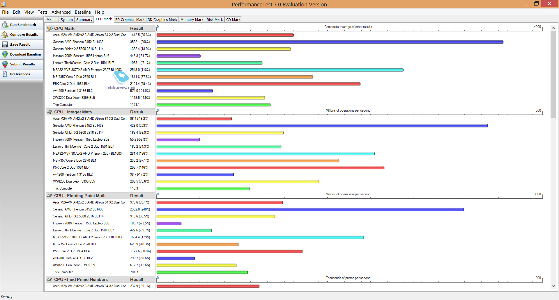Click the Preferences document icon
This screenshot has height=300, width=559.
click(x=5, y=74)
